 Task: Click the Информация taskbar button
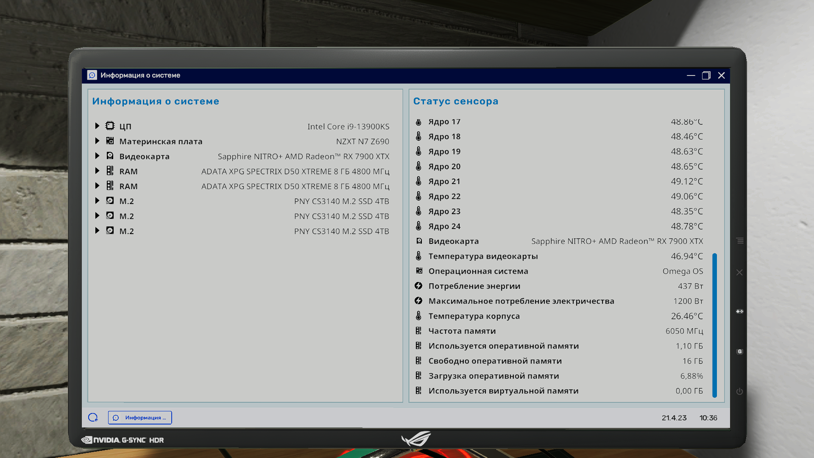tap(140, 417)
